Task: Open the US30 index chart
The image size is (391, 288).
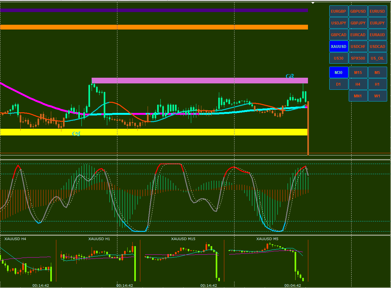Action: point(339,58)
